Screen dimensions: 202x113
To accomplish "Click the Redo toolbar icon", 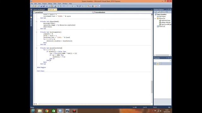I will 68,6.
